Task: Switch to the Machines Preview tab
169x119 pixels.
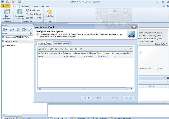Action: click(x=62, y=43)
